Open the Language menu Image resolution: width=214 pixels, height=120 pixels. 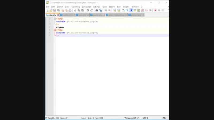click(86, 7)
